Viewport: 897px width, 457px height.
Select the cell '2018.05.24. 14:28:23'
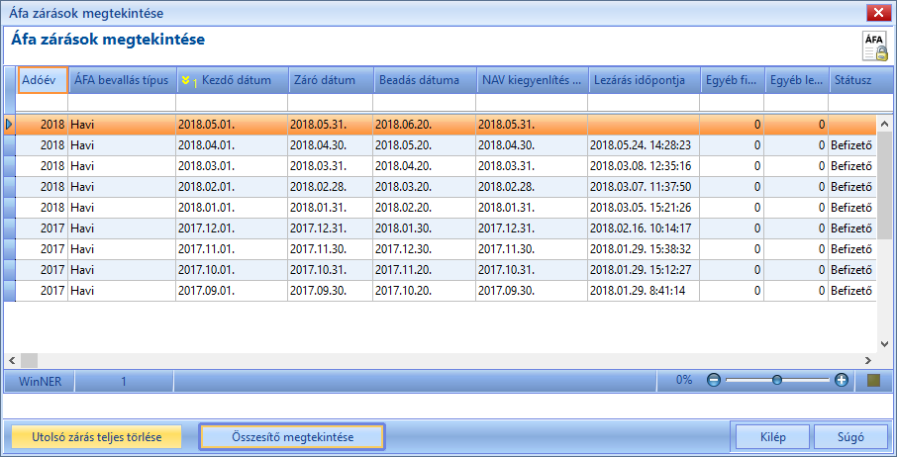pyautogui.click(x=644, y=145)
